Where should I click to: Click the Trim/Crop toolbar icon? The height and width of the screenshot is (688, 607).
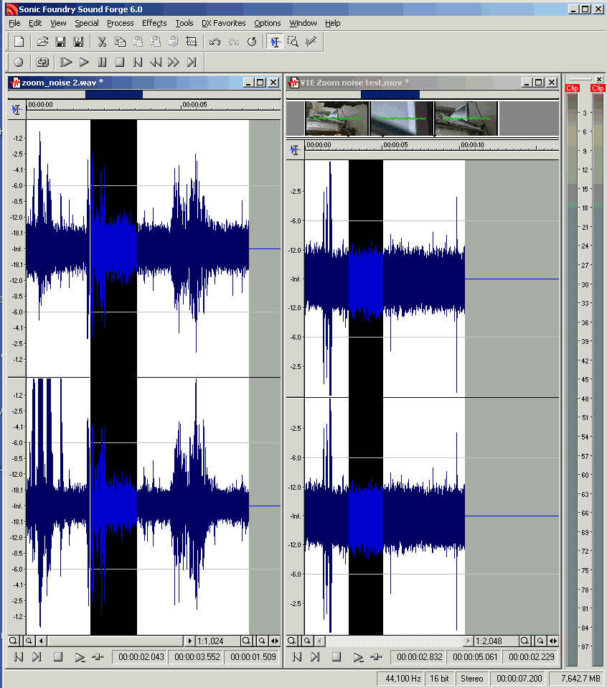point(190,42)
